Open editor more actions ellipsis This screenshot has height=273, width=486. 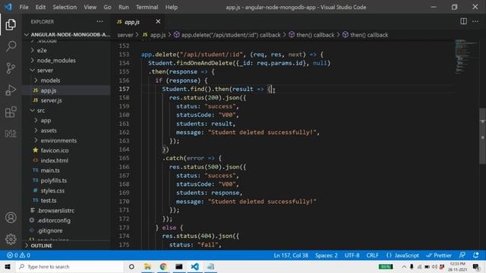(x=475, y=21)
